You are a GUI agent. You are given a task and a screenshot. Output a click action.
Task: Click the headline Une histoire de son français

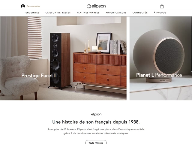96,122
